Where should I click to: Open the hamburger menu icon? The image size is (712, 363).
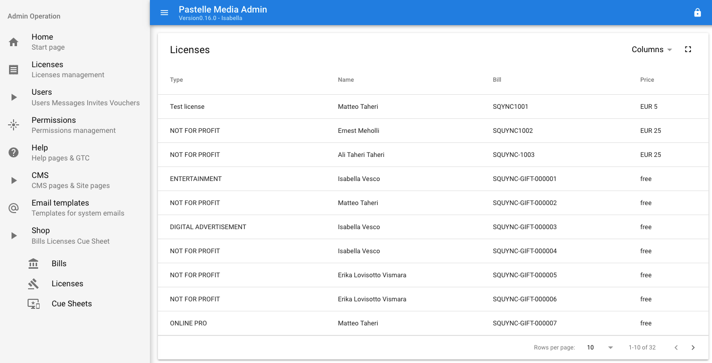coord(164,13)
